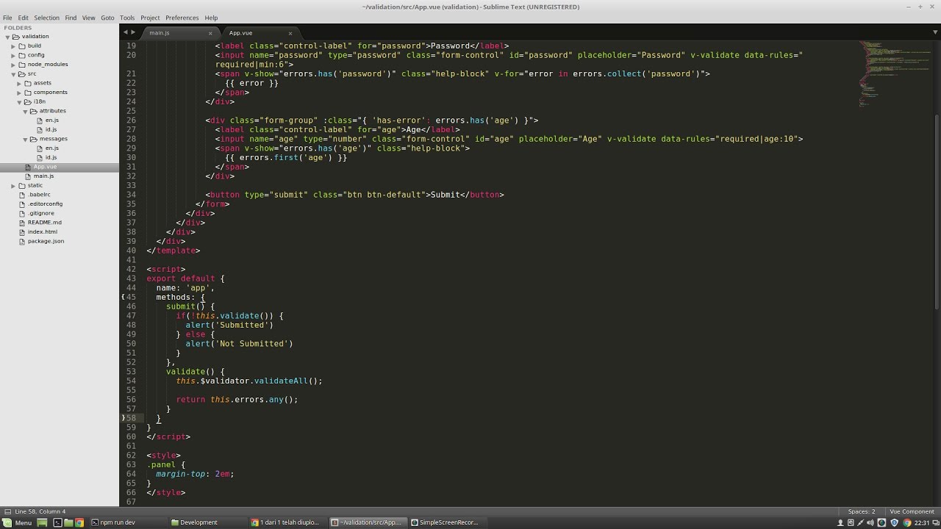Expand the components folder arrow
Viewport: 941px width, 529px height.
(x=19, y=92)
